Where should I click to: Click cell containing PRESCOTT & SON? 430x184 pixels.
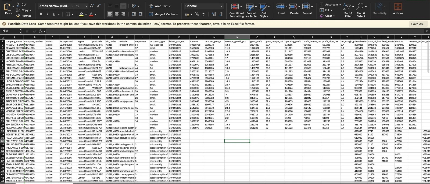pos(14,45)
